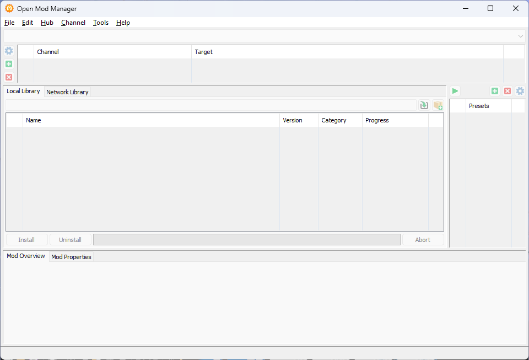Click the Abort button

(x=423, y=240)
